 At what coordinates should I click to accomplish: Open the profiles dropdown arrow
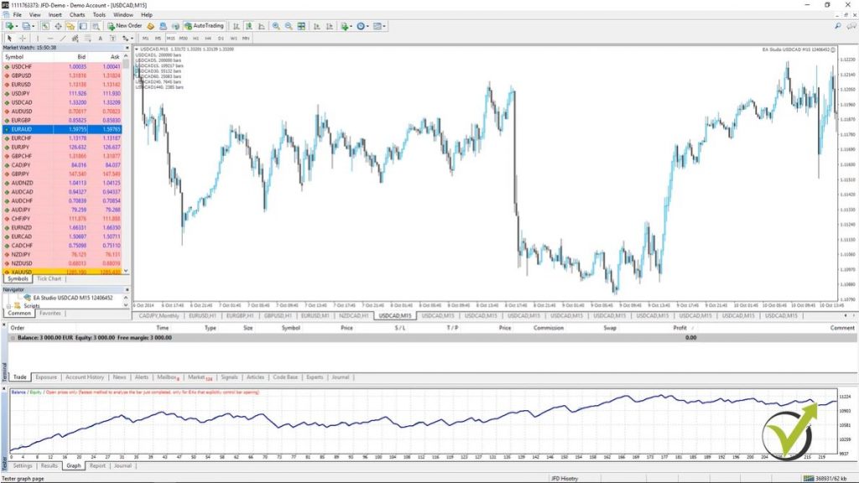click(x=35, y=26)
